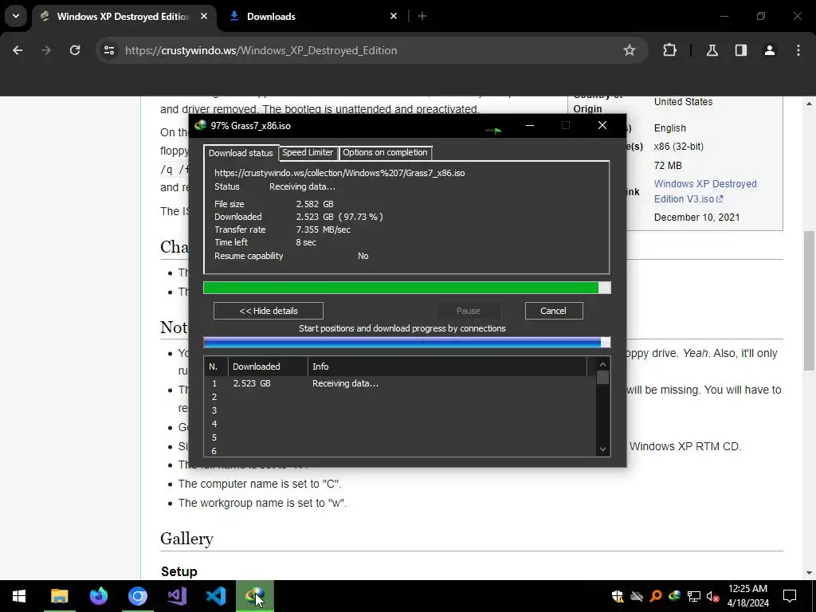Go back in the browser
Viewport: 816px width, 612px height.
pyautogui.click(x=18, y=50)
